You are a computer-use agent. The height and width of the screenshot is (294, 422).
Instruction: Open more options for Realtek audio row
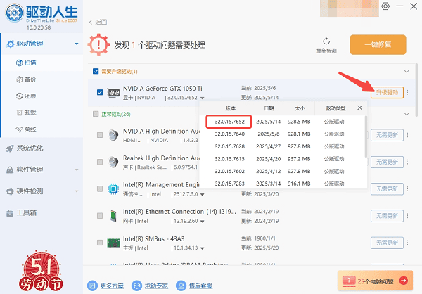[x=407, y=162]
